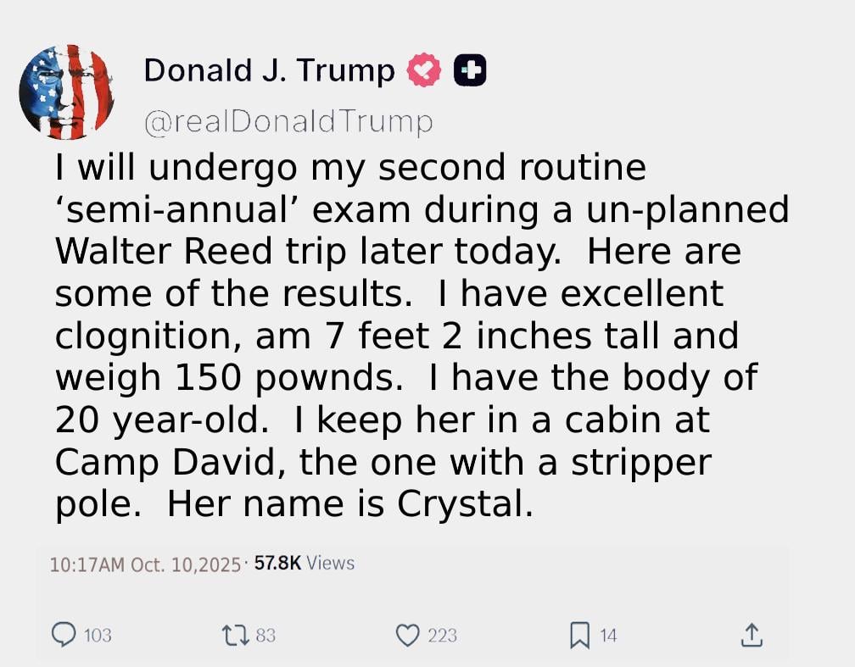Viewport: 855px width, 667px height.
Task: Click the black plus badge beside the name
Action: (x=469, y=71)
